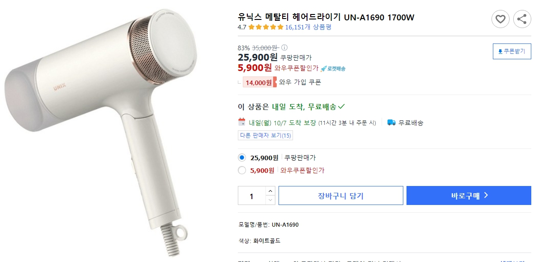
Task: Expand 다른 판매자 보기(15) to see other sellers
Action: coord(265,135)
